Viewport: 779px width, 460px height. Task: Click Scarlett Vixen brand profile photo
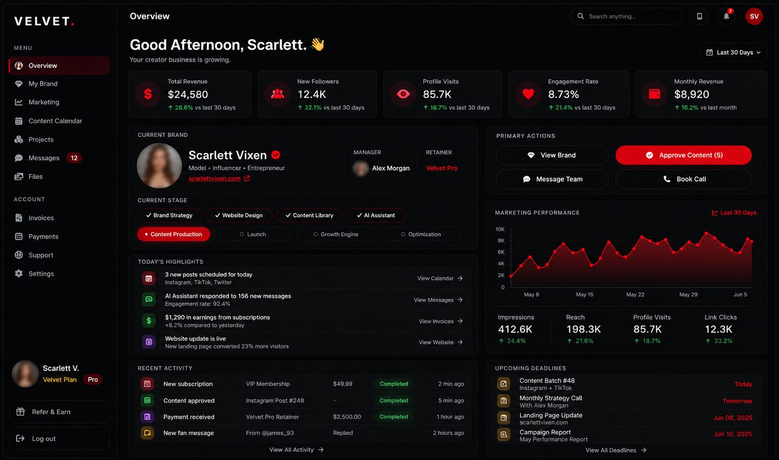click(159, 166)
